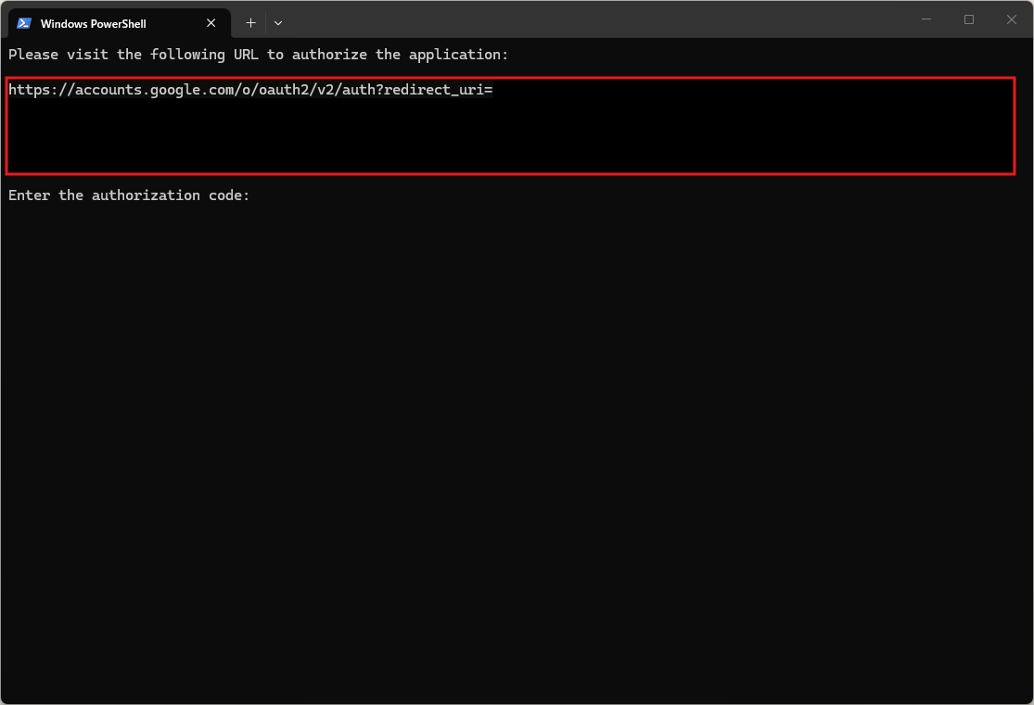Close the terminal window
The height and width of the screenshot is (705, 1034).
(x=1012, y=19)
